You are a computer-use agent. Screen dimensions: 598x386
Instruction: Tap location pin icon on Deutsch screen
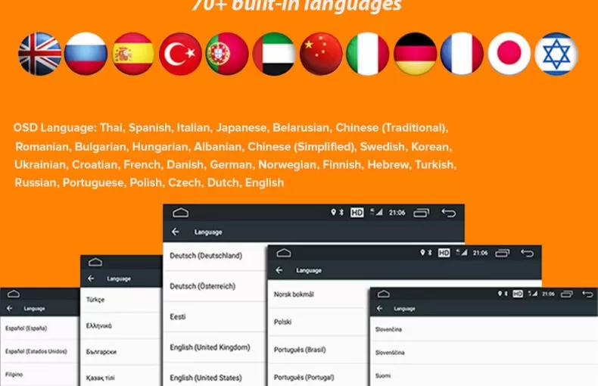point(333,212)
